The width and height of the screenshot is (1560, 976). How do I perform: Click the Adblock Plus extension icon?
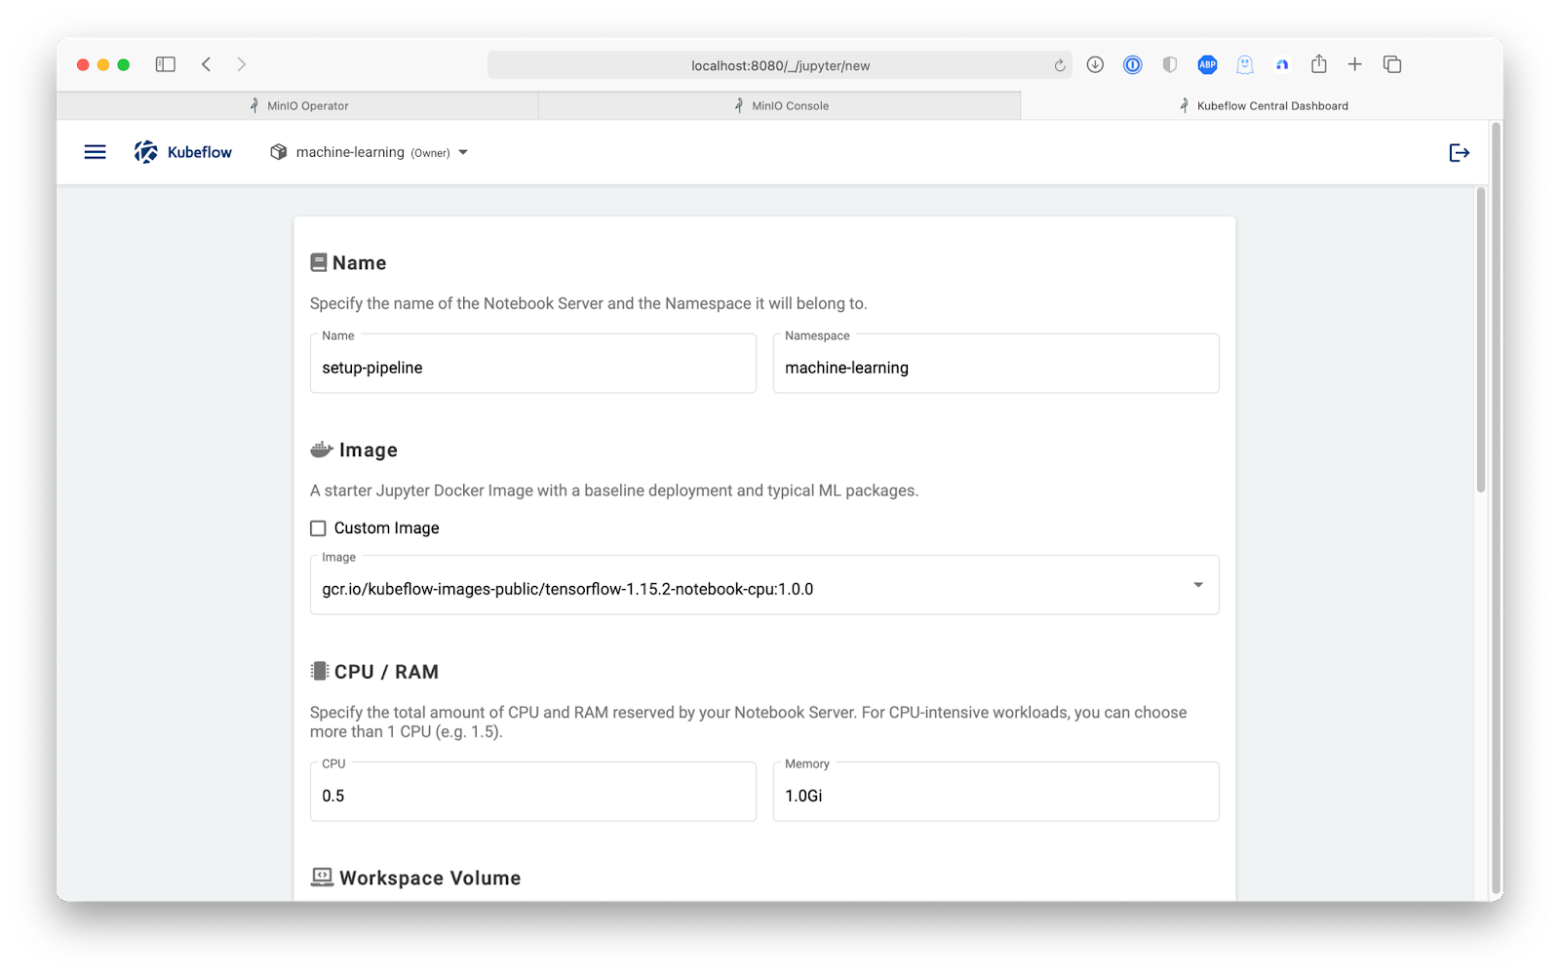pyautogui.click(x=1207, y=64)
